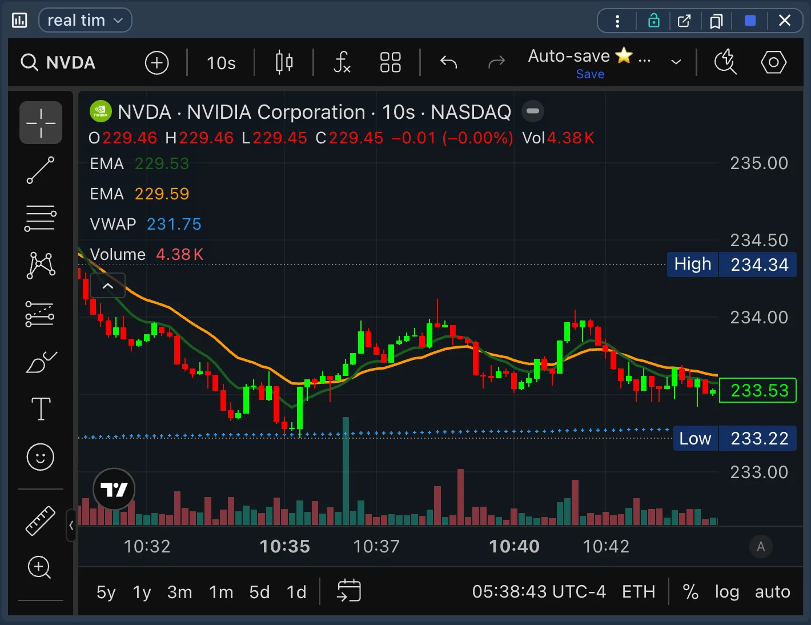This screenshot has height=625, width=811.
Task: Click the Low 233.22 price label
Action: pos(735,438)
